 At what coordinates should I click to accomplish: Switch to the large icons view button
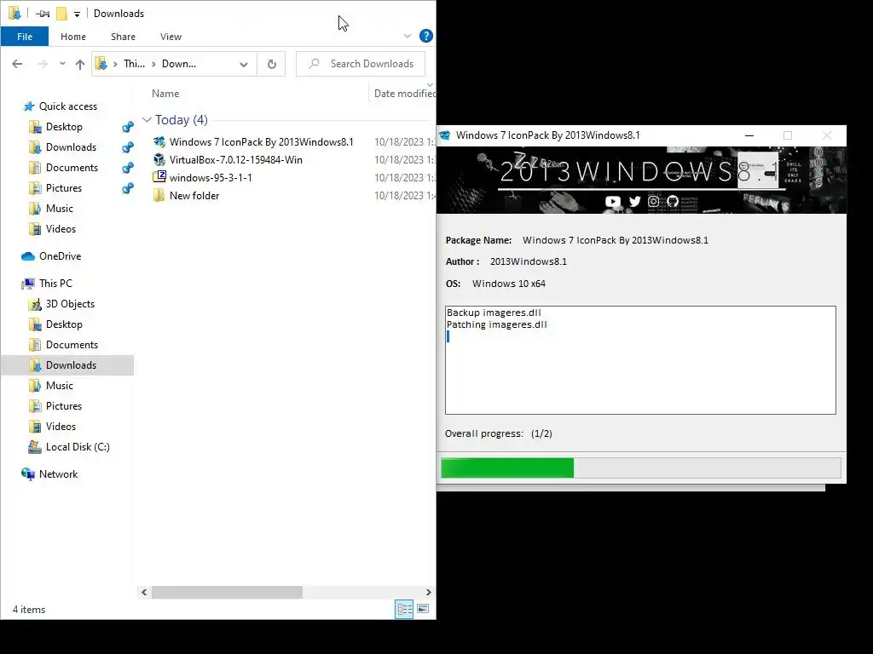click(x=423, y=610)
